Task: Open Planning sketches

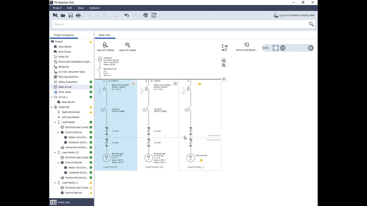Action: [x=68, y=77]
